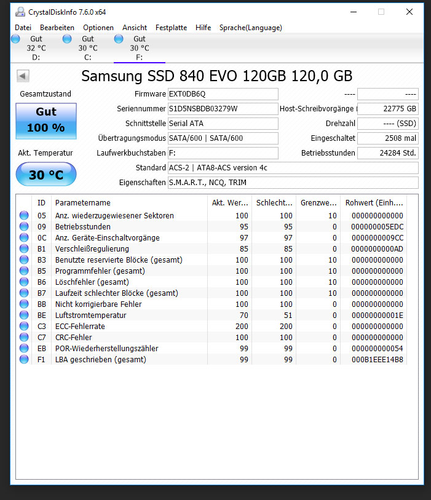Click the ID column header
431x500 pixels.
pyautogui.click(x=41, y=203)
